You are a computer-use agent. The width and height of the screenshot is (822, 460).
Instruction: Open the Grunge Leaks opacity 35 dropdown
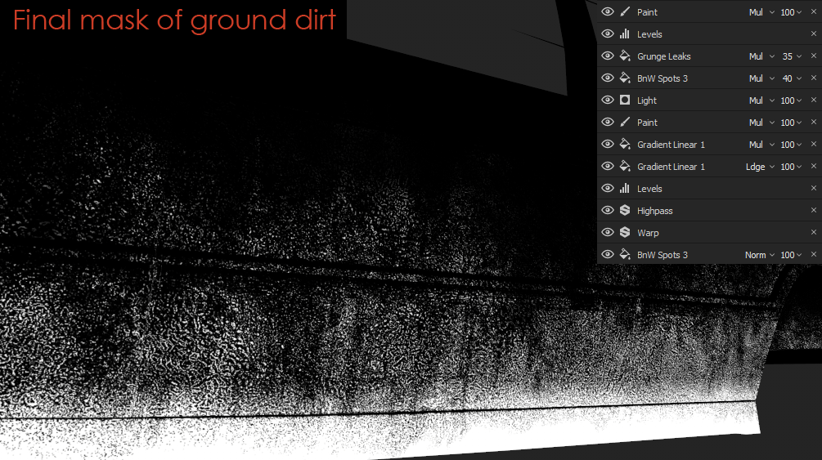tap(792, 56)
